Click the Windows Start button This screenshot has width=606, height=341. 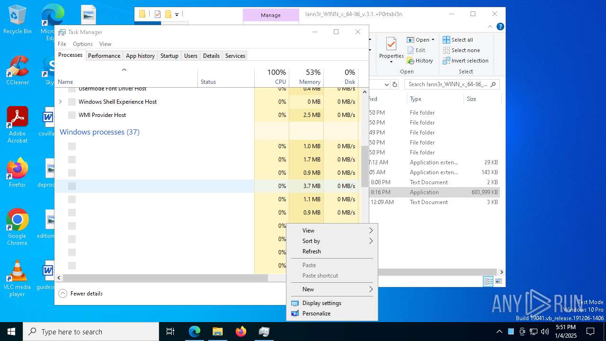click(x=11, y=332)
